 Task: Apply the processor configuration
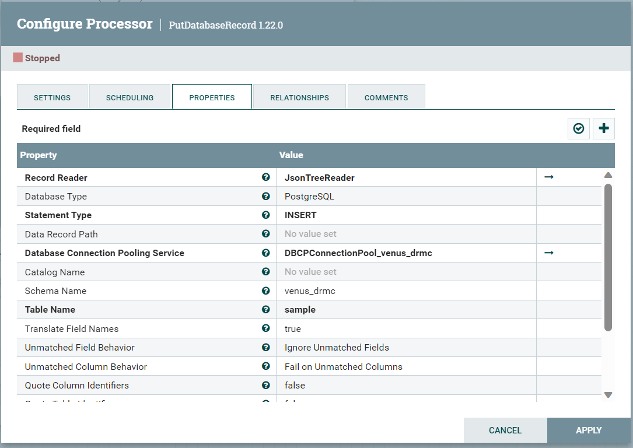coord(589,430)
